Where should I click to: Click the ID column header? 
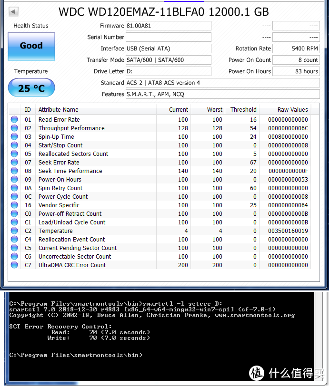point(28,109)
